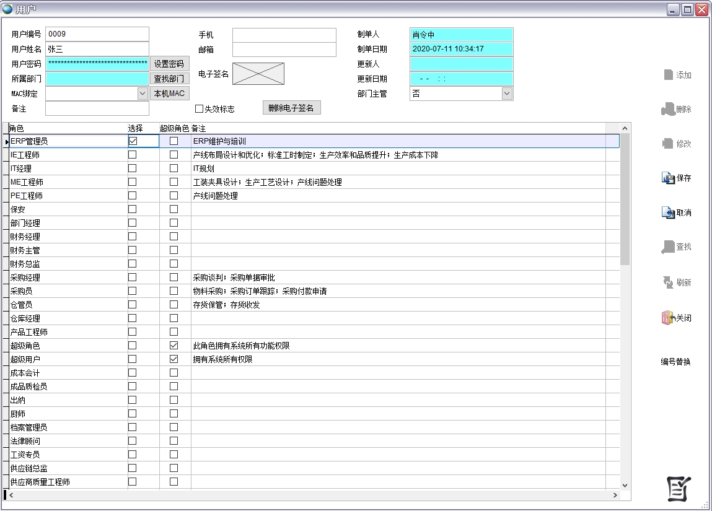Uncheck the 选择 box for ERP管理员

point(133,141)
